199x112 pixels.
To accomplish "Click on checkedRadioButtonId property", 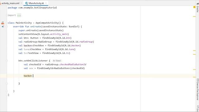I will coord(73,64).
